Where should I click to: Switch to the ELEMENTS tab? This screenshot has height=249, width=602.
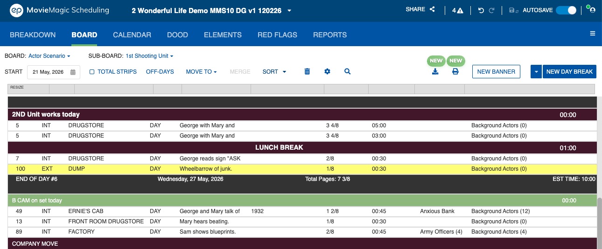pos(223,35)
